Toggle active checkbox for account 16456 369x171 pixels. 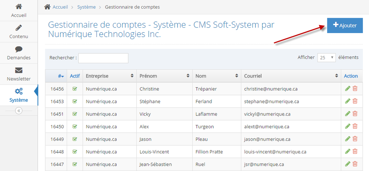(75, 89)
